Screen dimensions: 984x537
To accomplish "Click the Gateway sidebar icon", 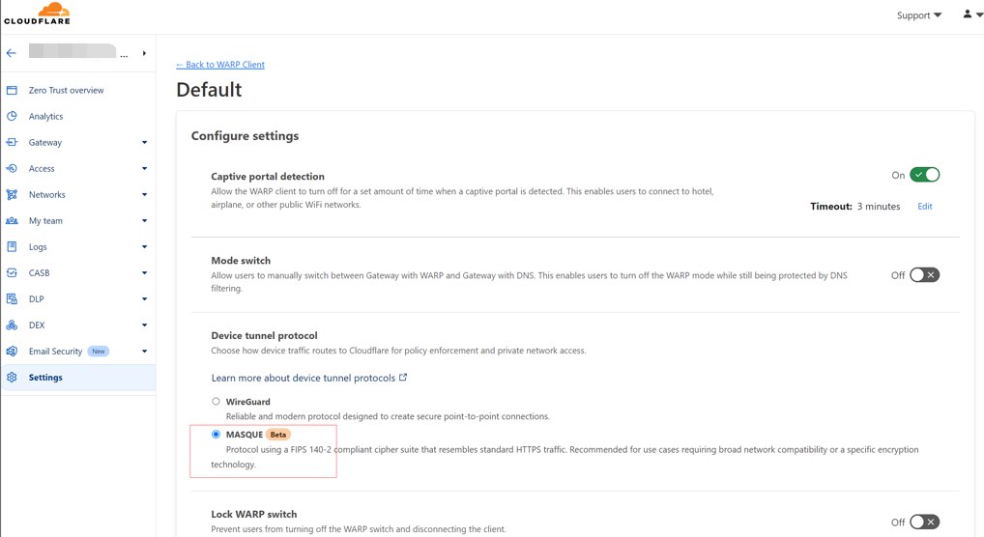I will pyautogui.click(x=12, y=143).
